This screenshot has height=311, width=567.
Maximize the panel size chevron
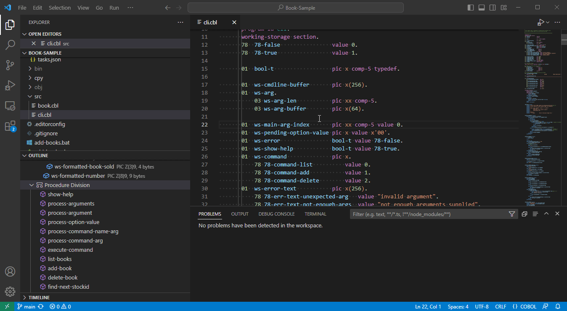coord(546,213)
